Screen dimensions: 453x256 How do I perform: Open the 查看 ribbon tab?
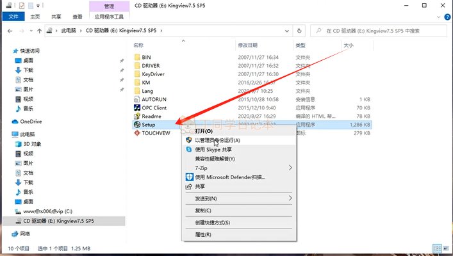click(x=77, y=17)
